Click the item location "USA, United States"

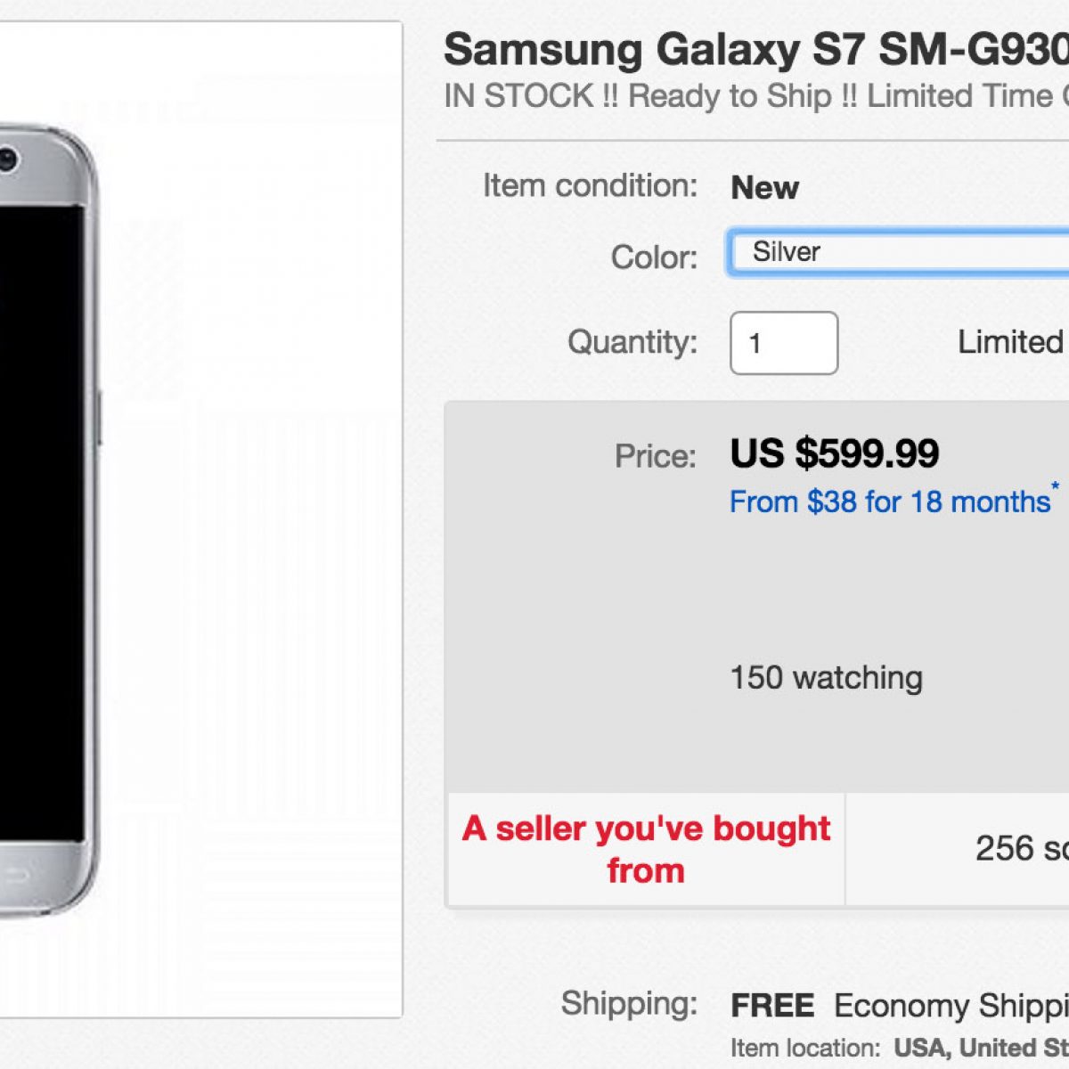tap(980, 1049)
